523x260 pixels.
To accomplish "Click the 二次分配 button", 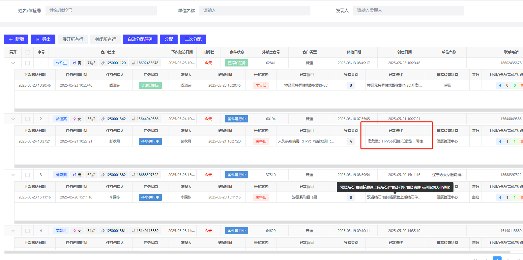I will pyautogui.click(x=193, y=39).
